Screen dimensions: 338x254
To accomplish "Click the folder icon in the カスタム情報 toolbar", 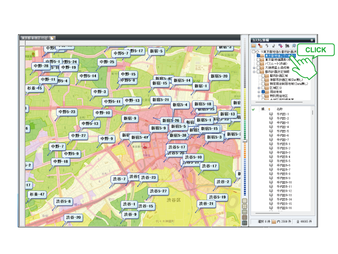I will coord(253,46).
